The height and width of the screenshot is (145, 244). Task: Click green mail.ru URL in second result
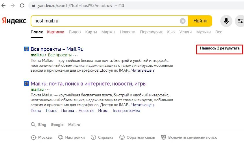[x=37, y=89]
